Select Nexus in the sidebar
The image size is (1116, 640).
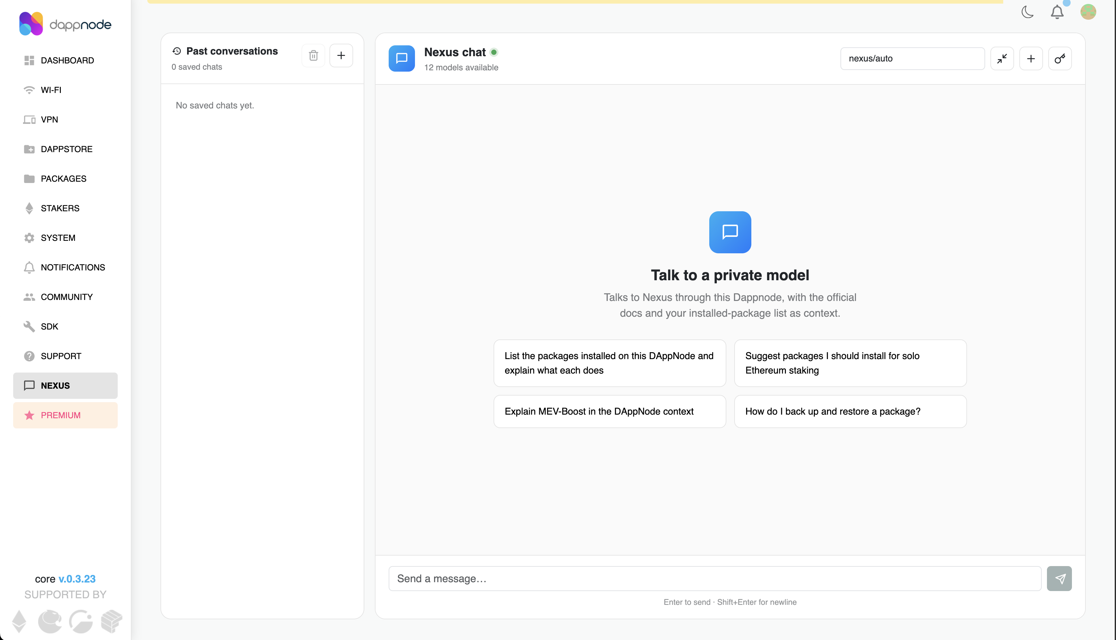pyautogui.click(x=65, y=385)
